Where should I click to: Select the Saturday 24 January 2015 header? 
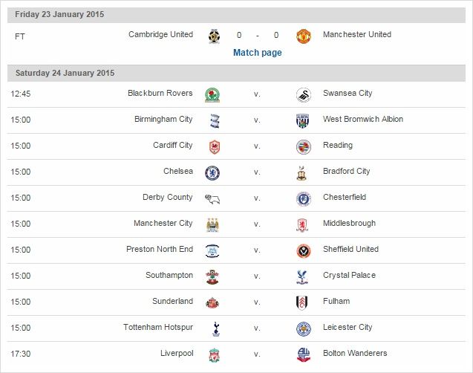pos(236,73)
